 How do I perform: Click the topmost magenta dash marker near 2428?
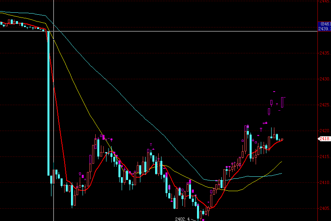pyautogui.click(x=274, y=92)
